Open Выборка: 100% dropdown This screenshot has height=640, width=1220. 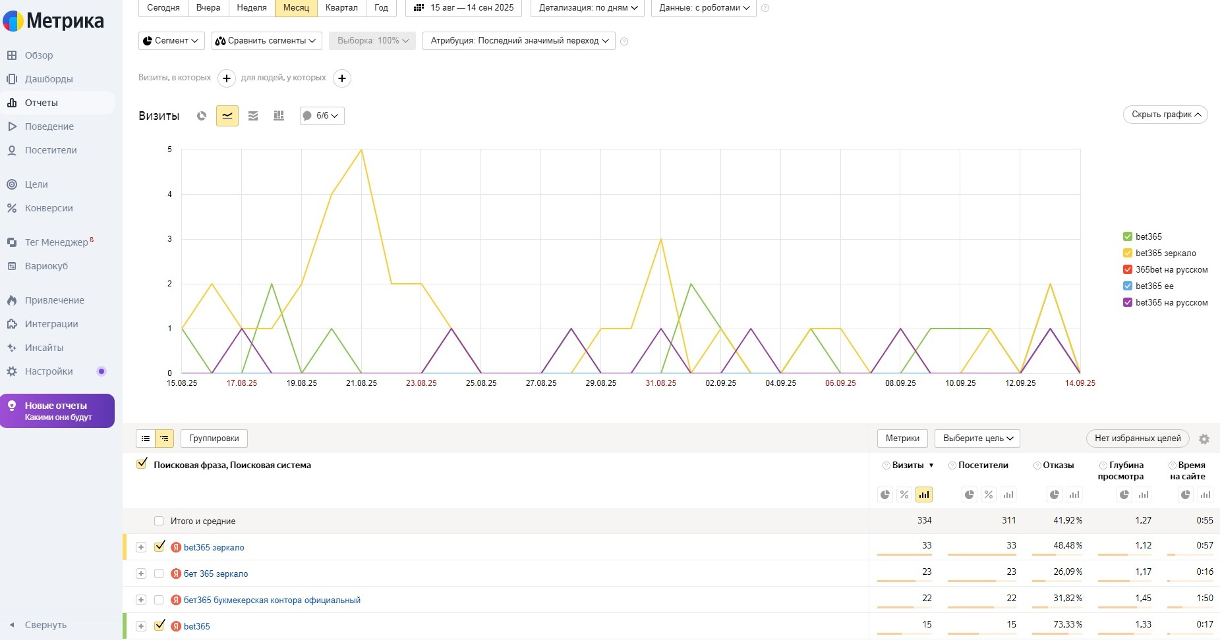372,41
